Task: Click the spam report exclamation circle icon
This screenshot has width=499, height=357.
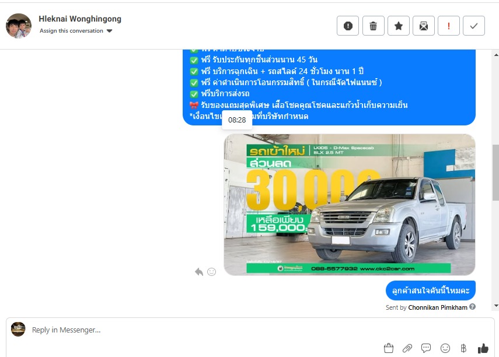Action: point(348,26)
